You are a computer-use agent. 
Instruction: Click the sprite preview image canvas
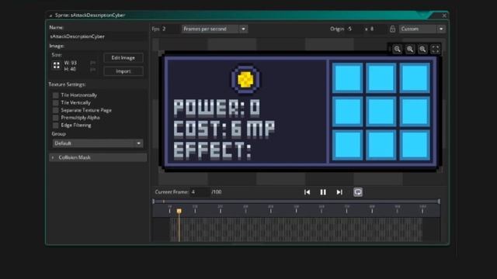pos(301,111)
